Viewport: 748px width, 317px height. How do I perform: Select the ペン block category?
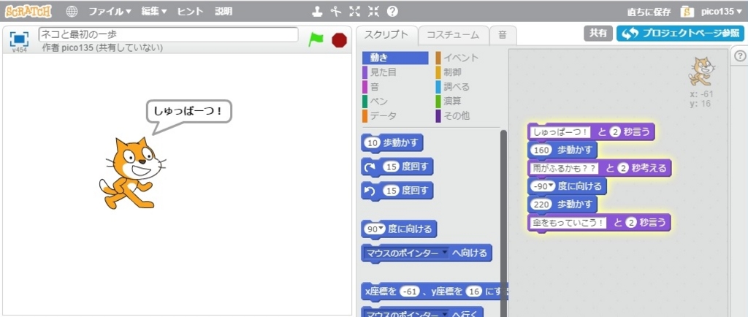coord(395,102)
